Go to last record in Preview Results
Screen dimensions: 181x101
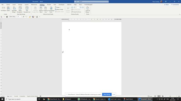tap(83, 7)
